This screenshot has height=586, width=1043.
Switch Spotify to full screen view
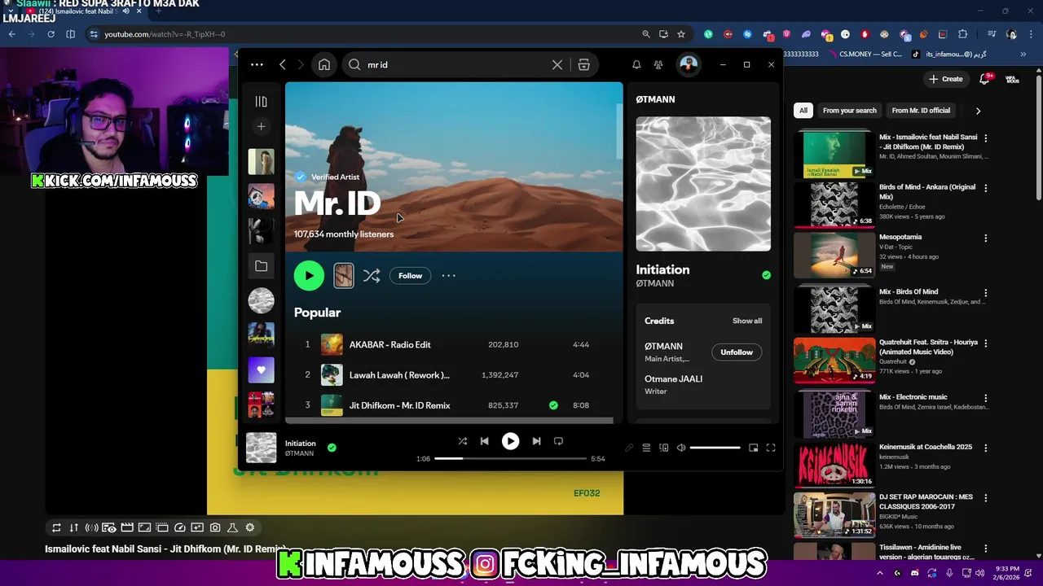click(771, 448)
